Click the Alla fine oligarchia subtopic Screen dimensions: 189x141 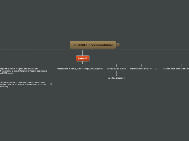[x=116, y=78]
